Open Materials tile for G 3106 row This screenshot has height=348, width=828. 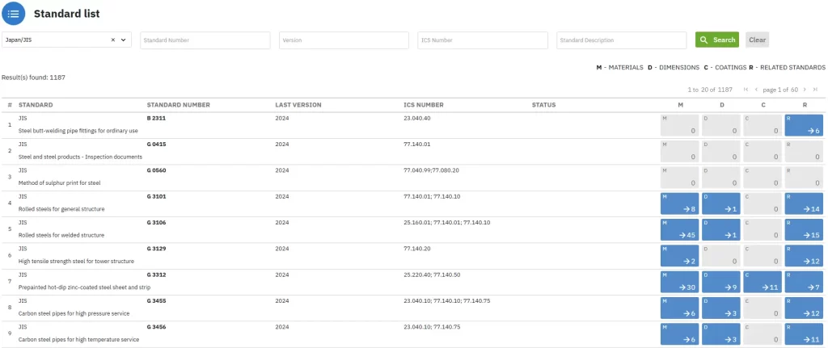pos(679,229)
